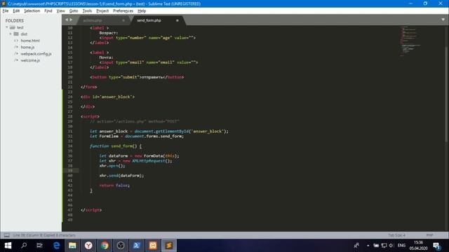Select the send_form.php tab
The image size is (449, 252).
point(149,20)
